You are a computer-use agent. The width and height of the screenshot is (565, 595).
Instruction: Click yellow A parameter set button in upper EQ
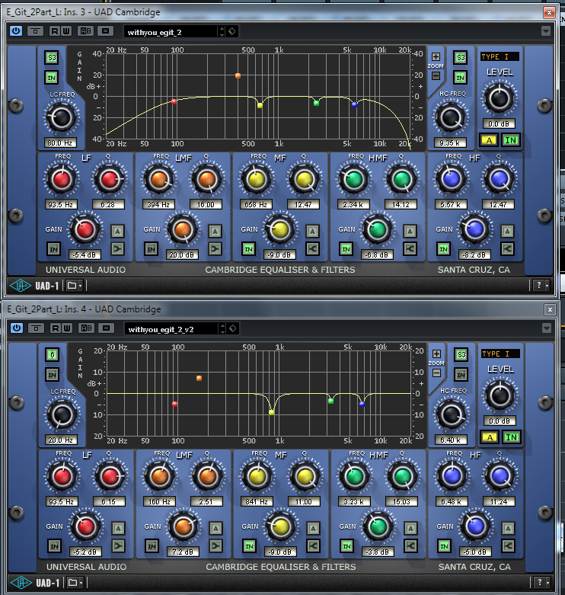tap(489, 140)
